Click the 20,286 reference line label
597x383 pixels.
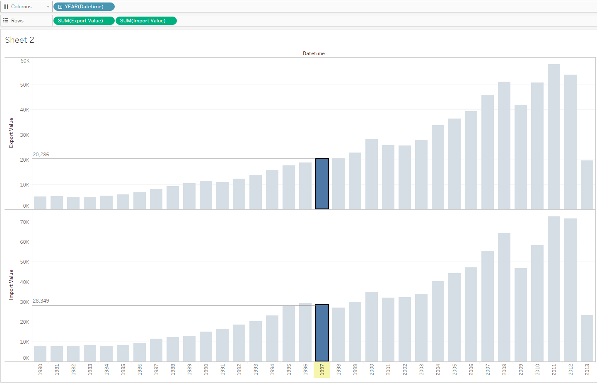41,155
